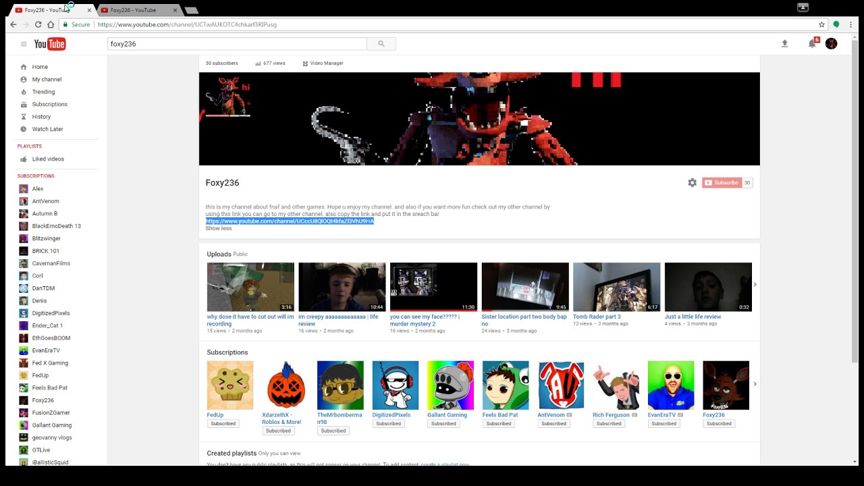Screen dimensions: 864x486
Task: Click the green Chrome extension icon
Action: [x=836, y=24]
